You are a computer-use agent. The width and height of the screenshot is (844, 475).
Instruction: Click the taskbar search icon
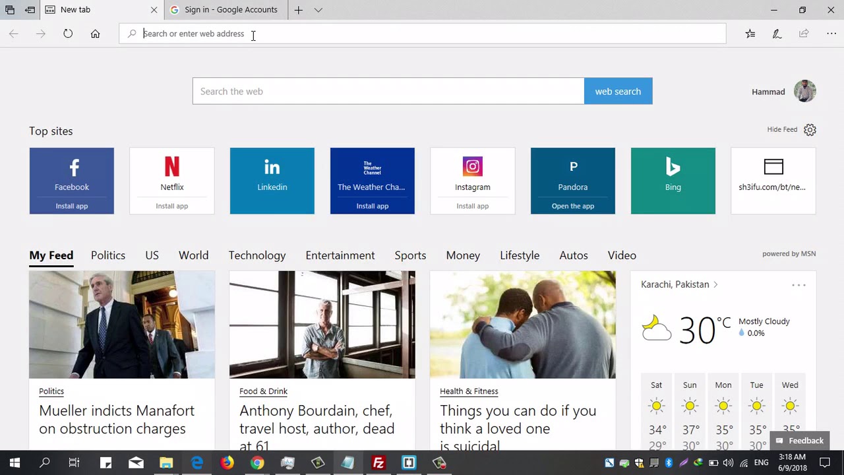point(45,463)
